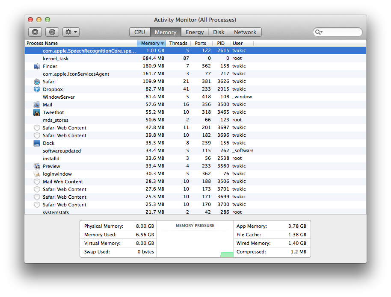
Task: Click the Safari compass icon
Action: click(x=37, y=82)
